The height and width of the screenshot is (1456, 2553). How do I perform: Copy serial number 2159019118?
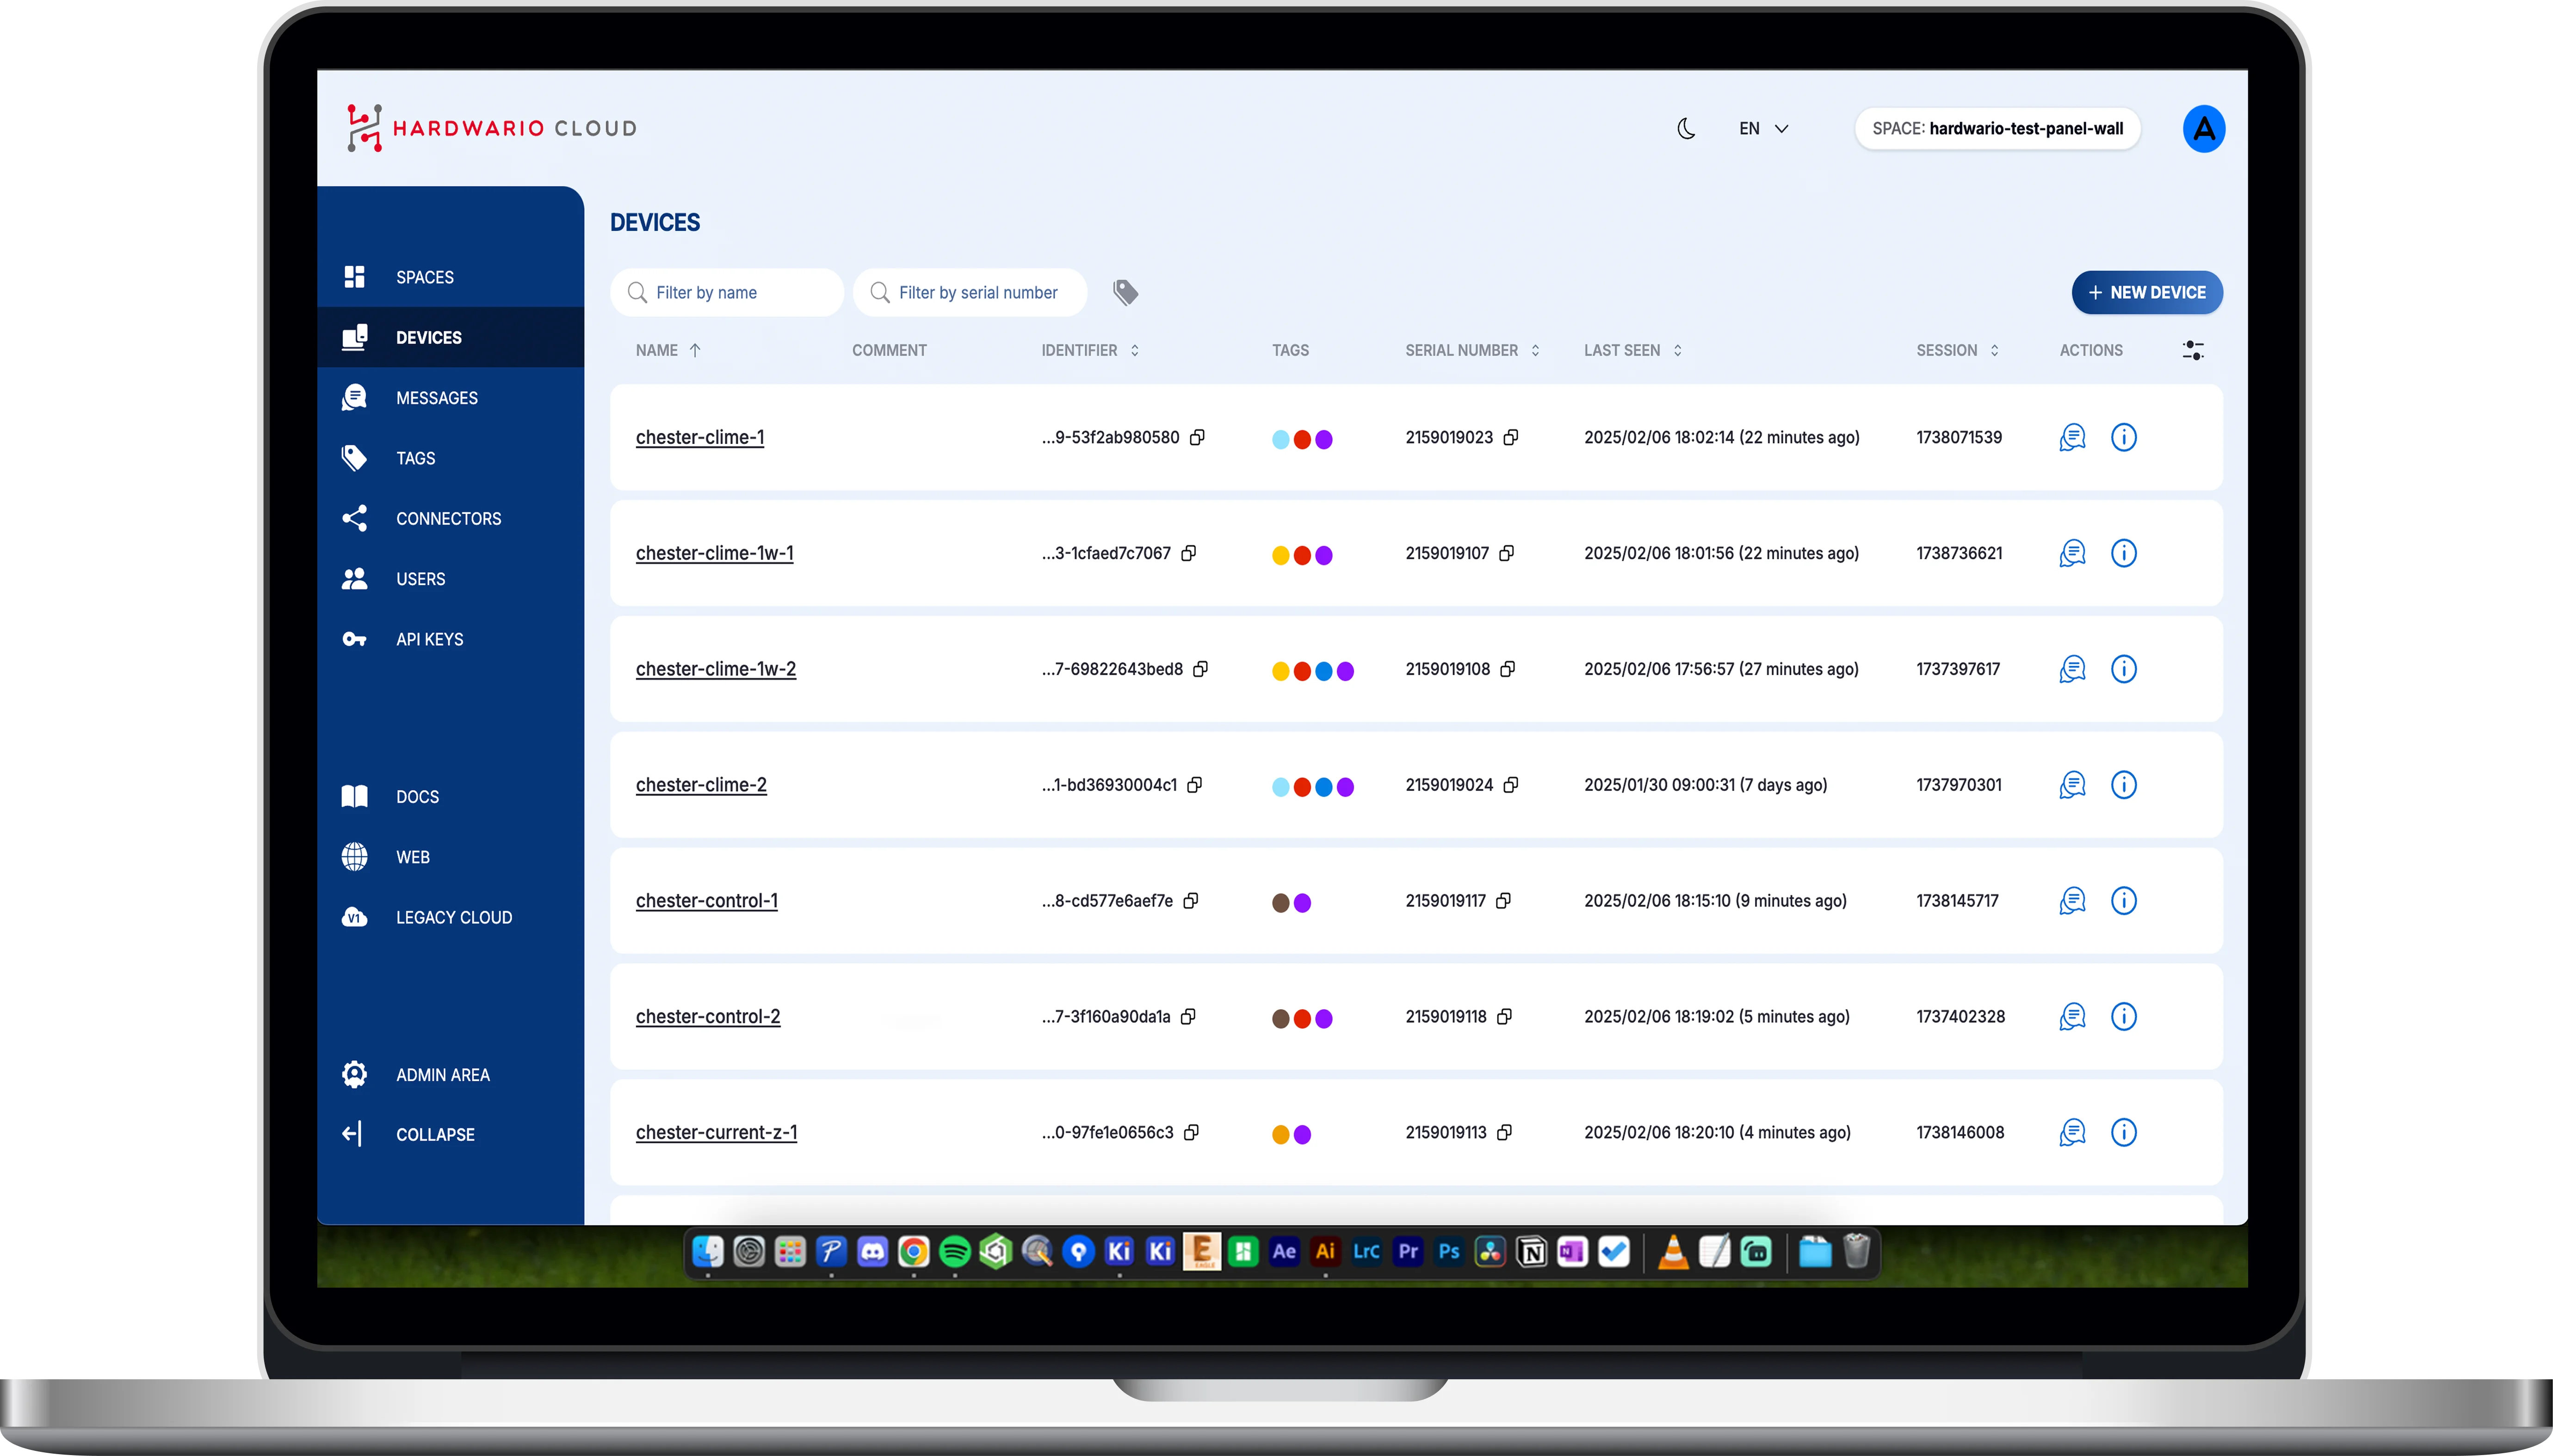pyautogui.click(x=1505, y=1017)
